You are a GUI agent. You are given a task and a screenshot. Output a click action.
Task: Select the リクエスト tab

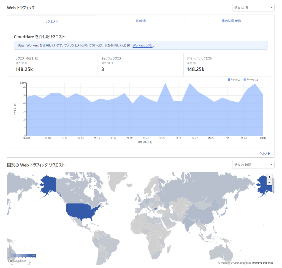click(51, 21)
